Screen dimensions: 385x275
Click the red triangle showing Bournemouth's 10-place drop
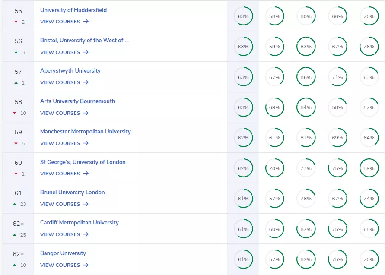(15, 113)
